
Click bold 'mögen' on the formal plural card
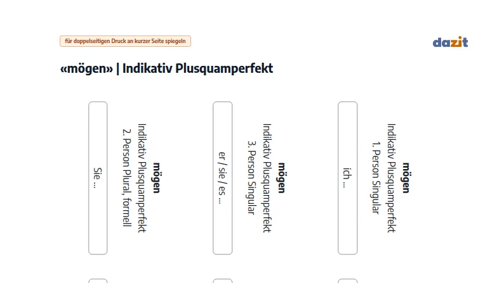click(156, 178)
